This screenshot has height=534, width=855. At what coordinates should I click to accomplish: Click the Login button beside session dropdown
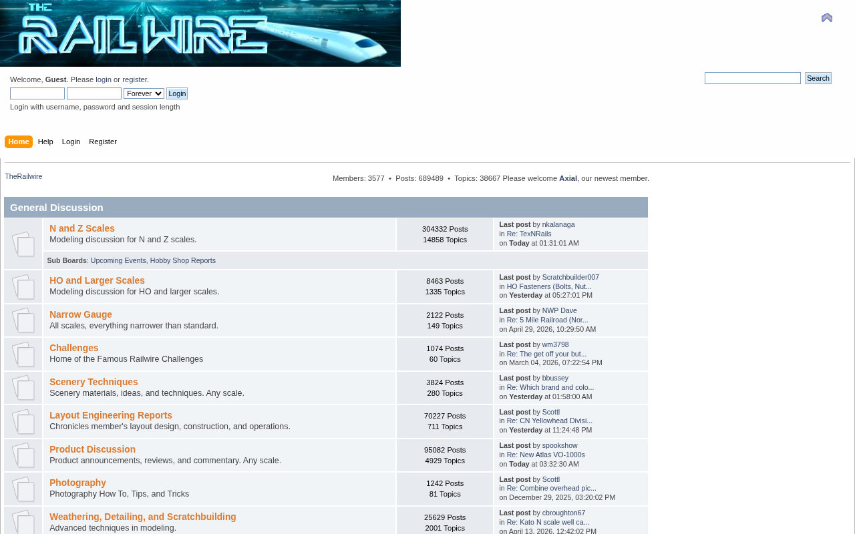[177, 93]
